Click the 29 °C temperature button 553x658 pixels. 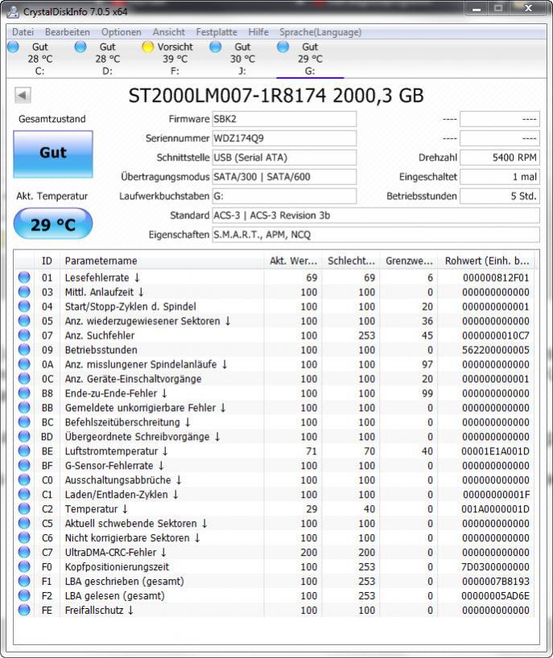53,224
